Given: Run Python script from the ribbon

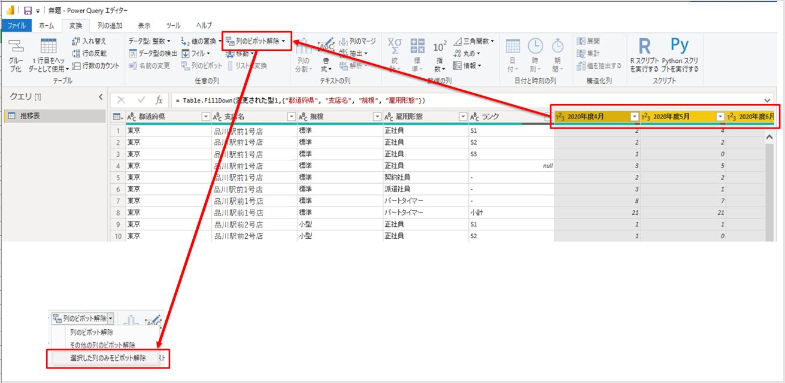Looking at the screenshot, I should pyautogui.click(x=680, y=48).
